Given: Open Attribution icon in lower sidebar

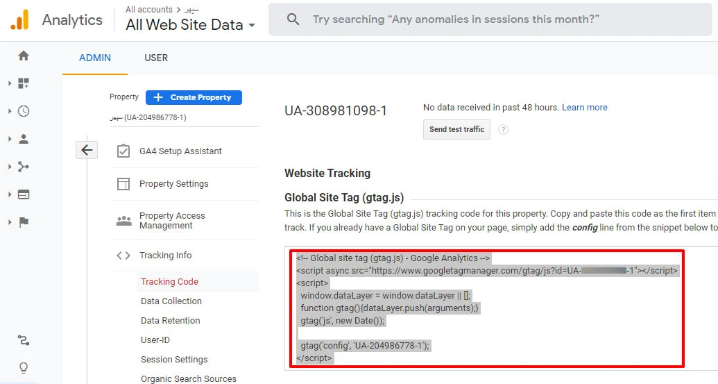Looking at the screenshot, I should coord(24,340).
